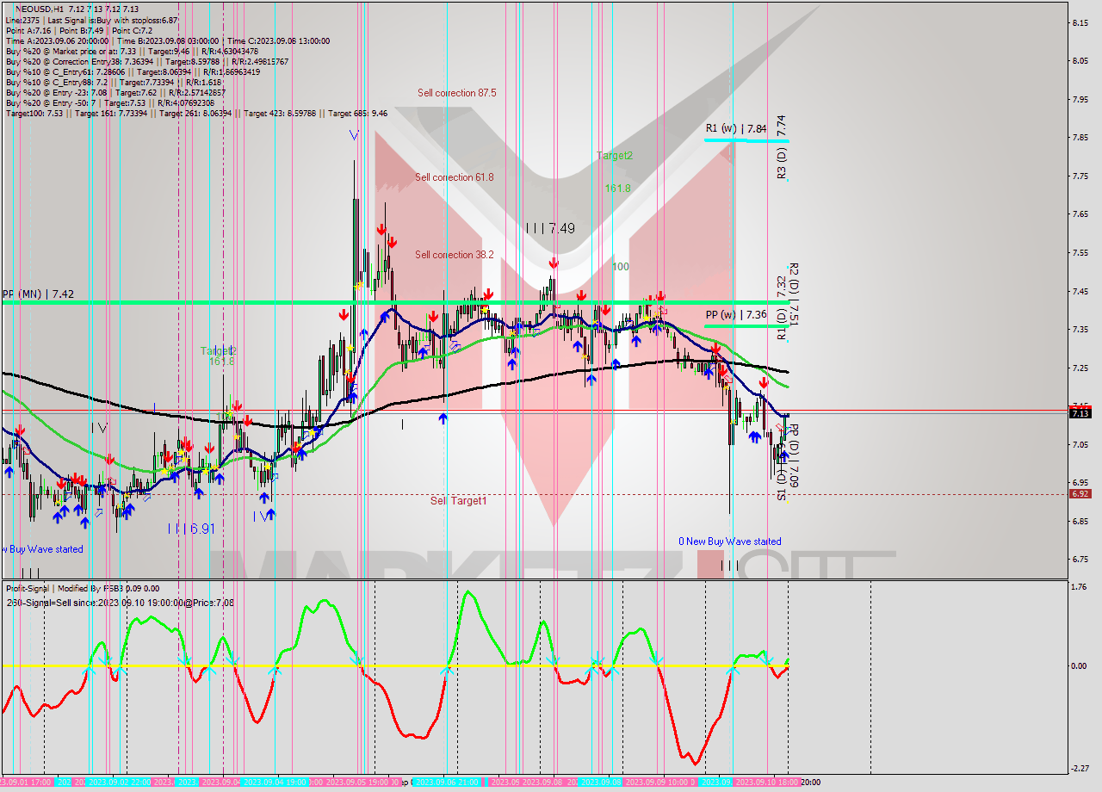Click the blue 'V' wave label at the peak
Image resolution: width=1102 pixels, height=792 pixels.
click(x=354, y=134)
